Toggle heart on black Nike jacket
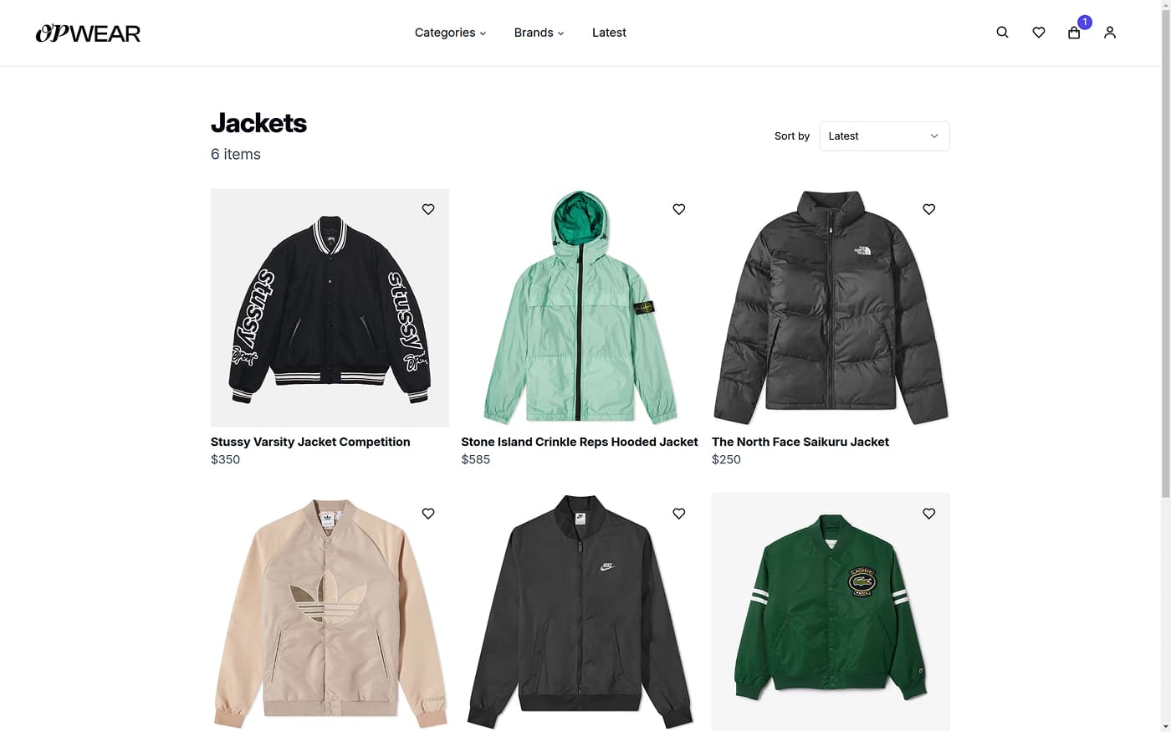Viewport: 1171px width, 732px height. coord(679,514)
